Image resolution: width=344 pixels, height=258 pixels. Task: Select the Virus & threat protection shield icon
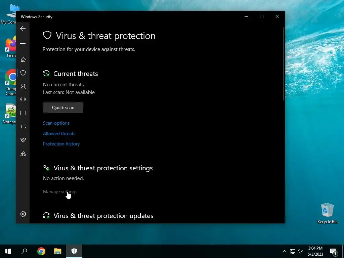pyautogui.click(x=23, y=73)
